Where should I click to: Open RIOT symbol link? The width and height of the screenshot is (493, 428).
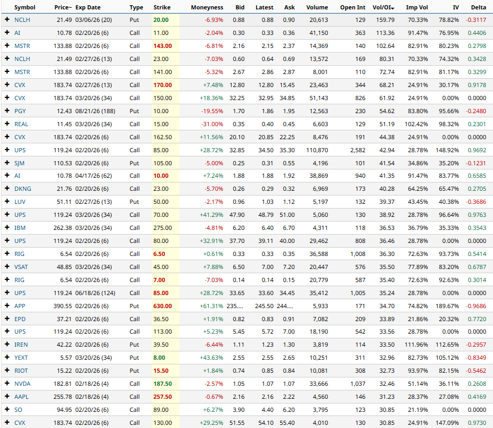tap(21, 371)
